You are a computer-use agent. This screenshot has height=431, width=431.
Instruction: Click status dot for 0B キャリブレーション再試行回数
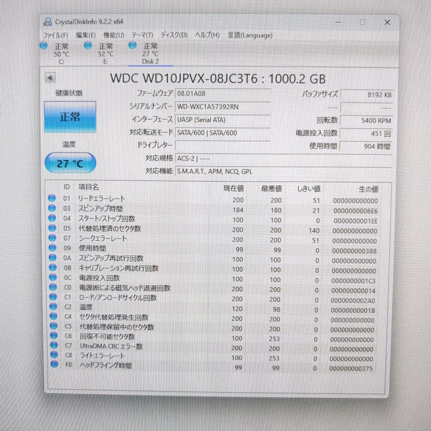coord(53,267)
